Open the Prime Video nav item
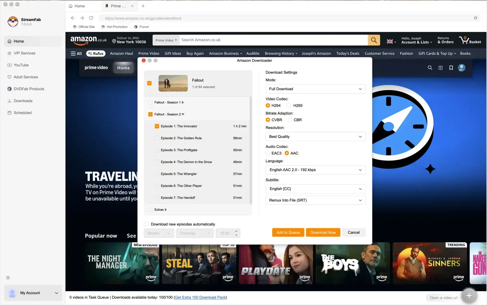 click(149, 53)
